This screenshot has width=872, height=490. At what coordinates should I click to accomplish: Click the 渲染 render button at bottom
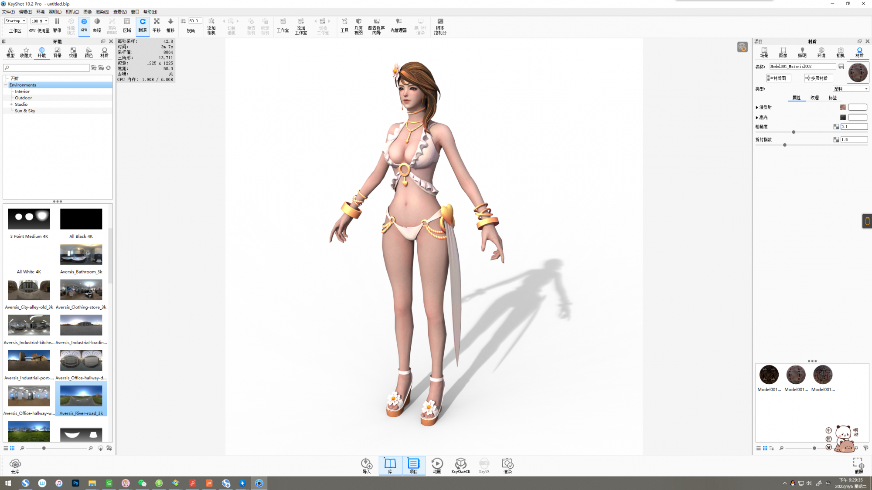click(508, 466)
